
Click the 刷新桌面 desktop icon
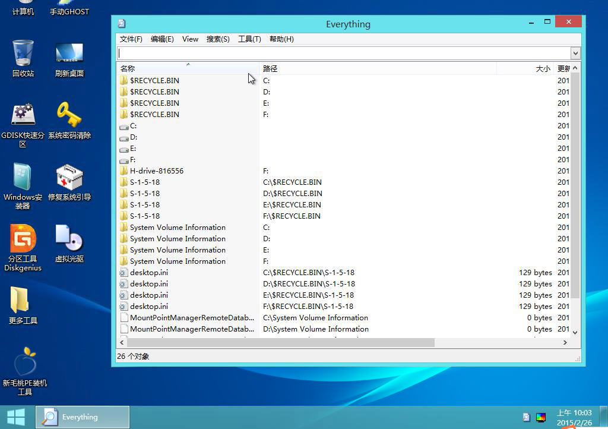pos(69,59)
